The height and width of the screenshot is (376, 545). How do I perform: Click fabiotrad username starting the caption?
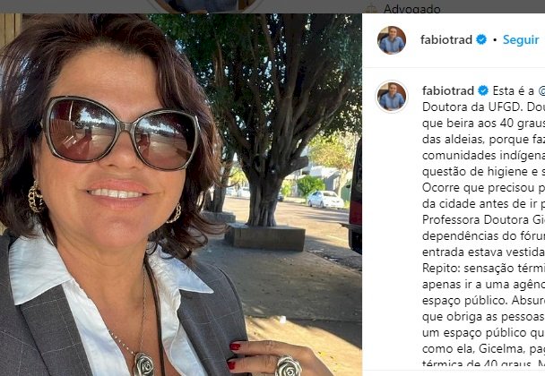pos(448,91)
